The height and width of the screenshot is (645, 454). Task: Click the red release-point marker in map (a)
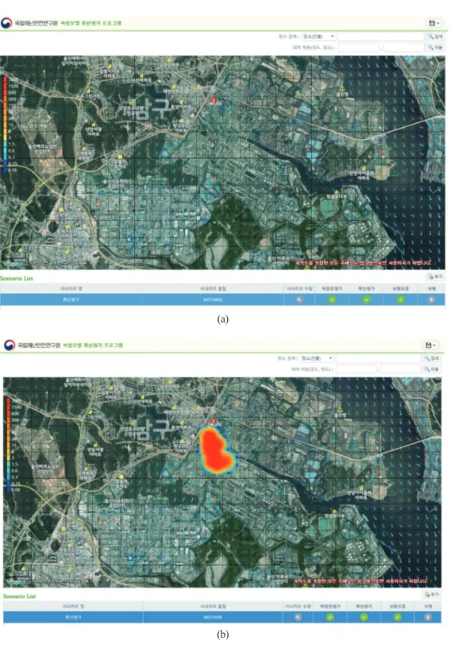point(213,100)
